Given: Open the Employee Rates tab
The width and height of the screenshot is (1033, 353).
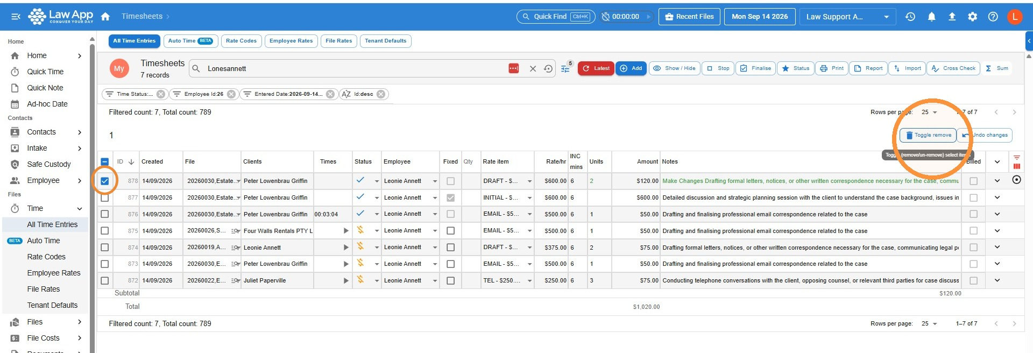Looking at the screenshot, I should pos(291,41).
